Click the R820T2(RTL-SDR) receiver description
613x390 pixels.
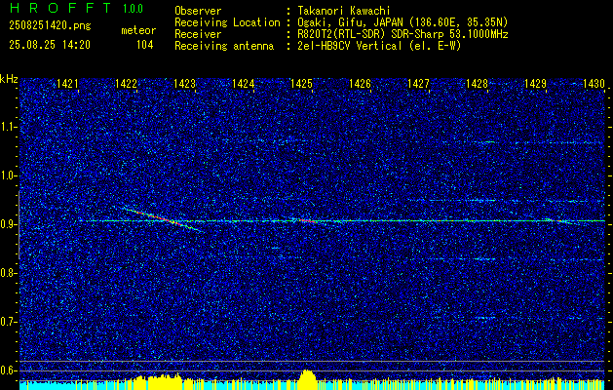coord(402,34)
